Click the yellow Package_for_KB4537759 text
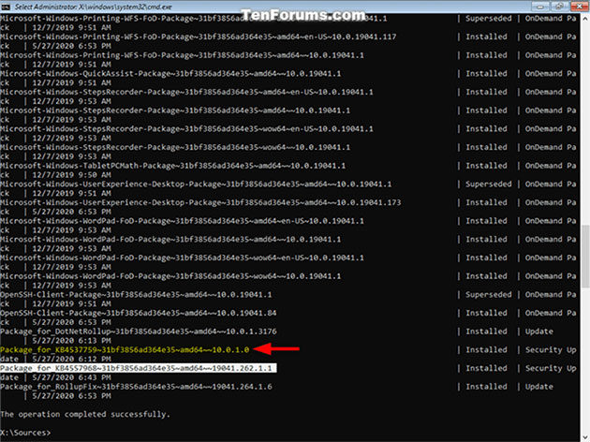The image size is (590, 442). click(125, 350)
